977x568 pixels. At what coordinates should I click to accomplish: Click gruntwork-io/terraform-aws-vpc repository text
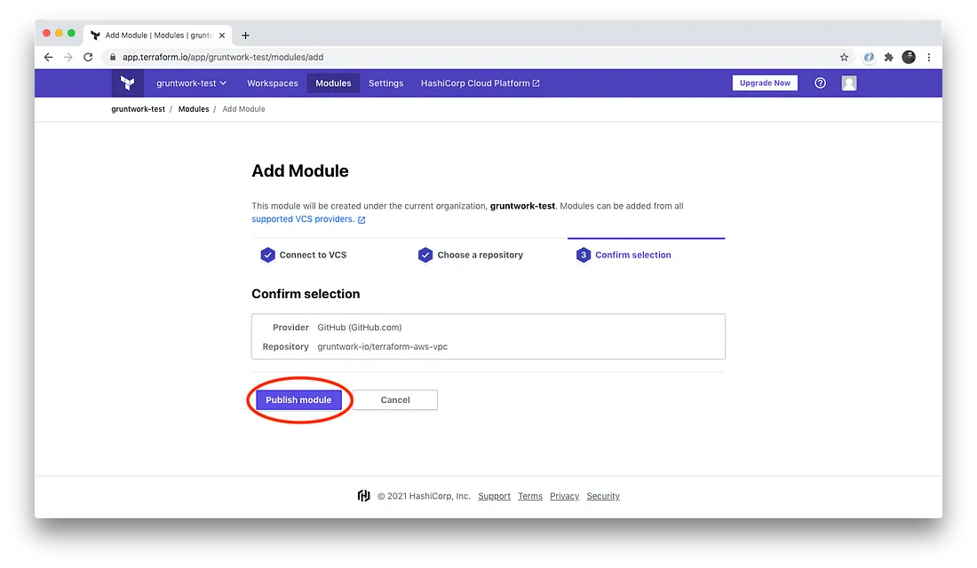coord(383,347)
